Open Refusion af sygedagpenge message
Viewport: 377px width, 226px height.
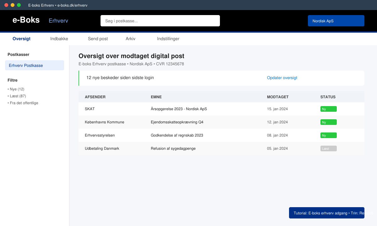[173, 148]
